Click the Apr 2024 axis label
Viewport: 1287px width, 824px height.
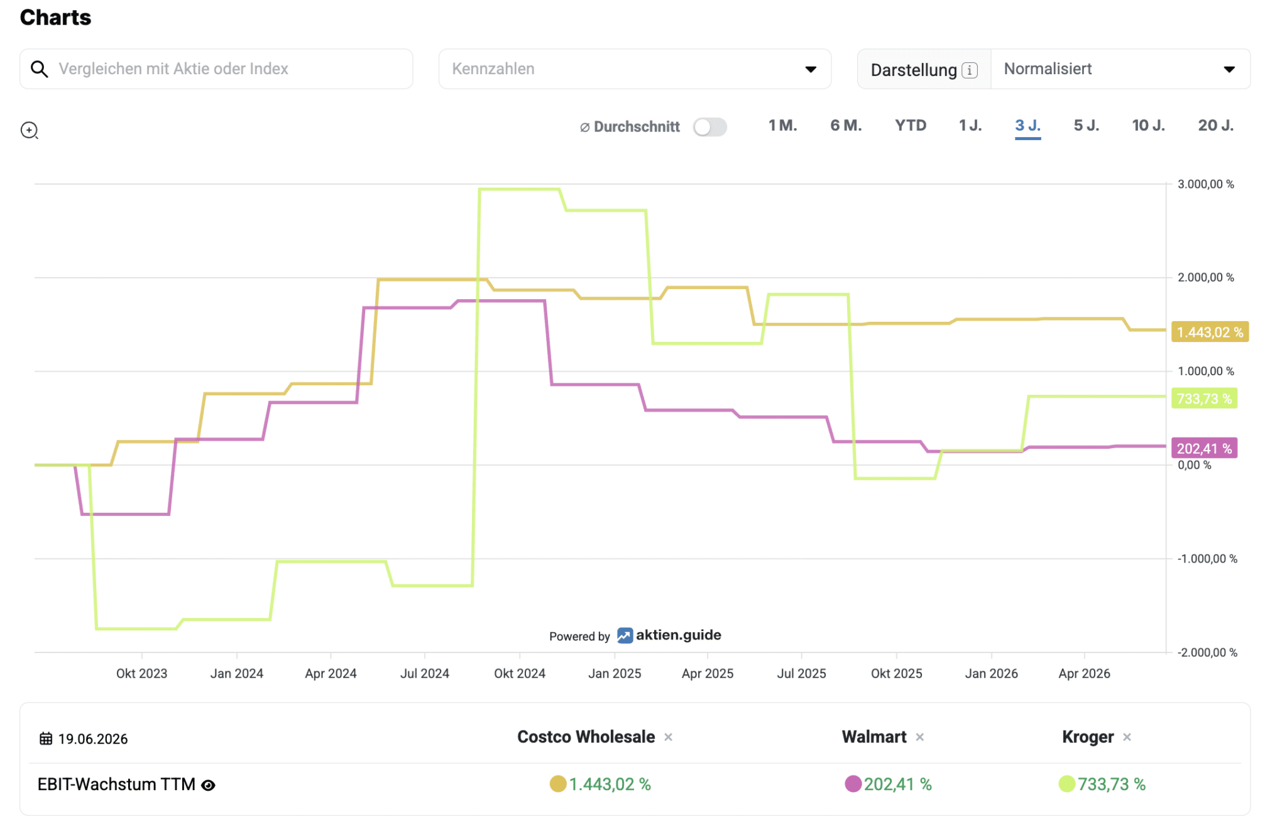point(331,673)
